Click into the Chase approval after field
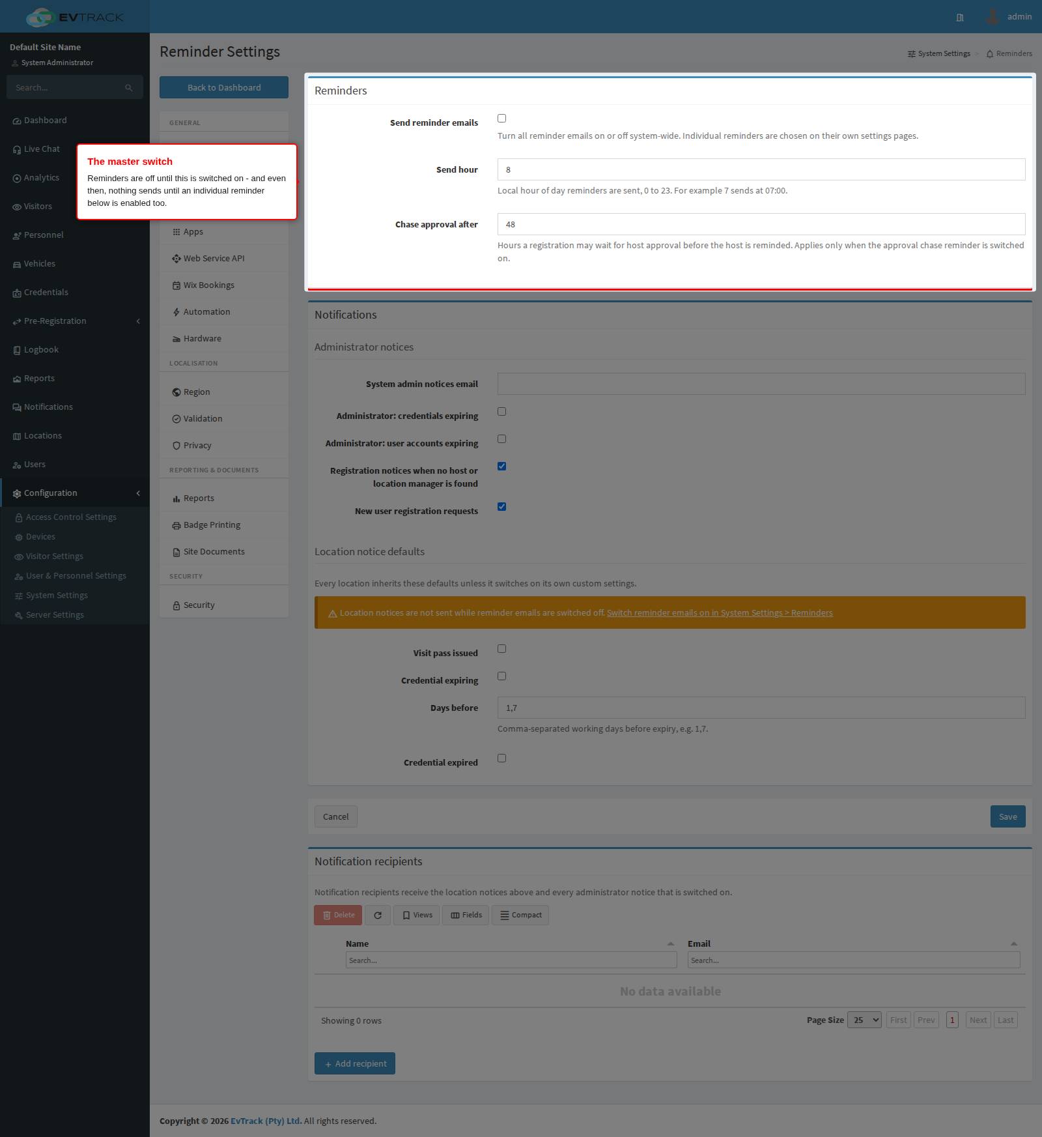This screenshot has width=1042, height=1137. coord(761,224)
